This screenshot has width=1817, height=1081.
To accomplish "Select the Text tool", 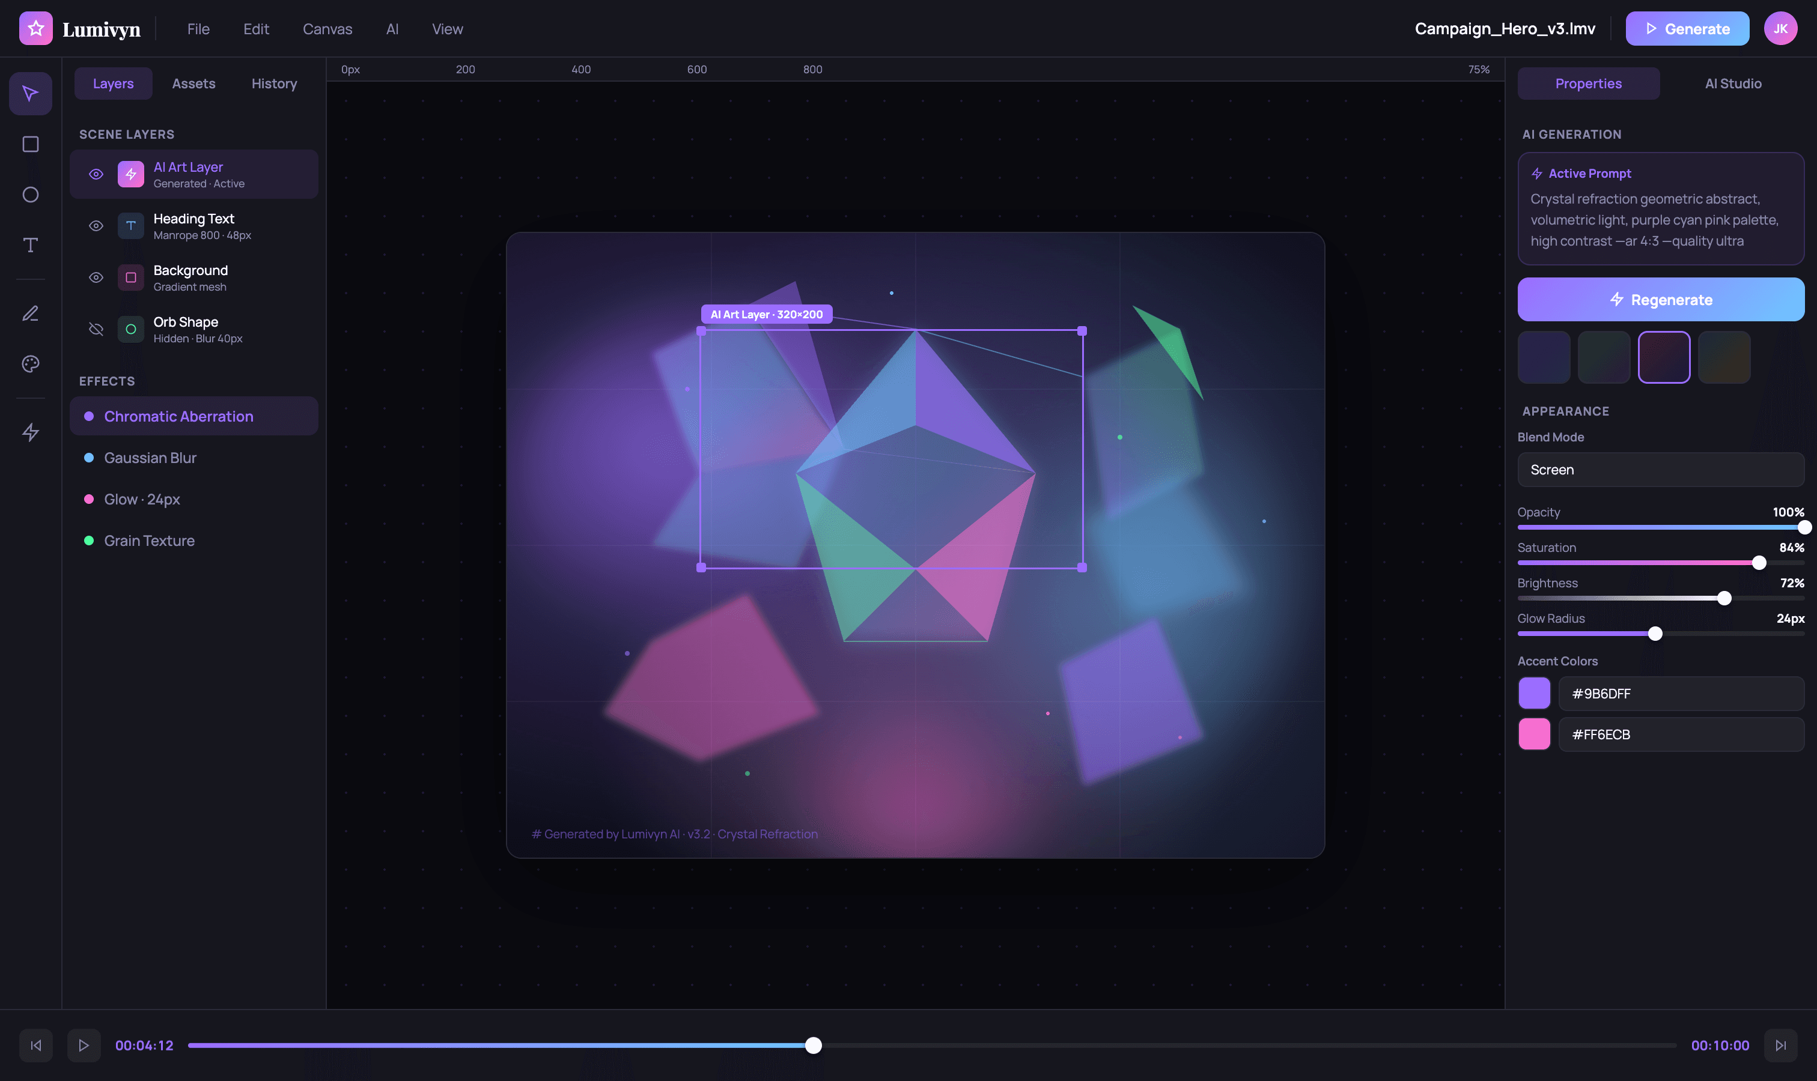I will [x=31, y=246].
